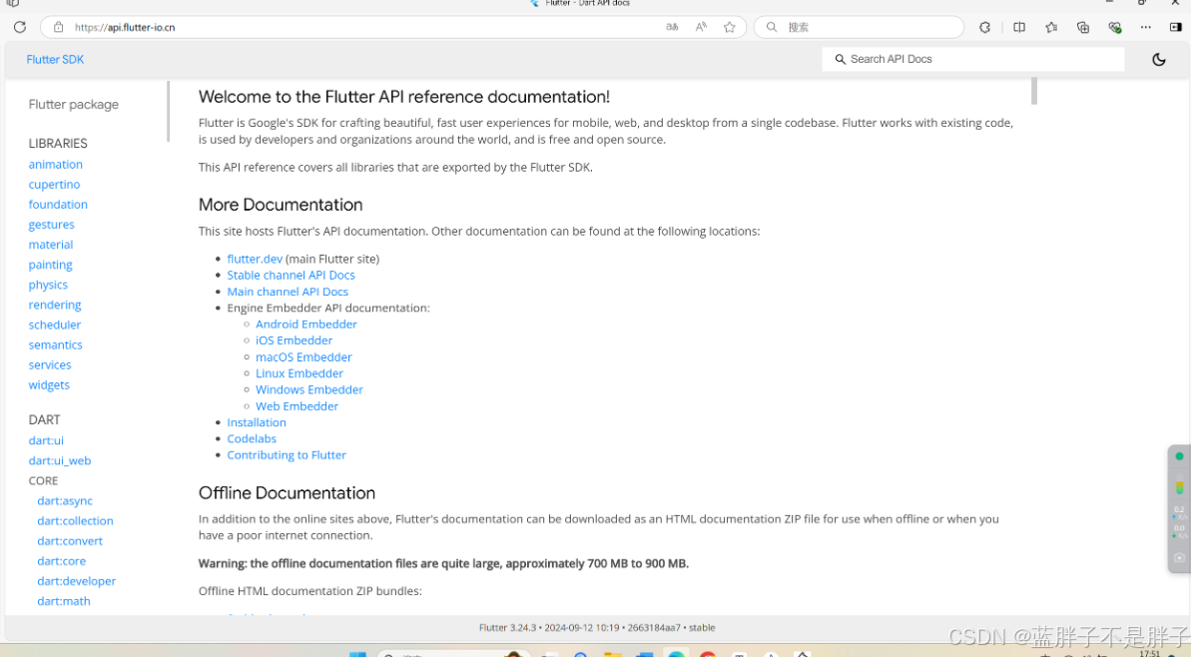This screenshot has height=657, width=1195.
Task: Open Main channel API Docs link
Action: point(288,292)
